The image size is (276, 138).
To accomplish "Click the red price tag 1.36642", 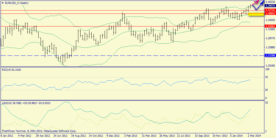I will pos(270,14).
